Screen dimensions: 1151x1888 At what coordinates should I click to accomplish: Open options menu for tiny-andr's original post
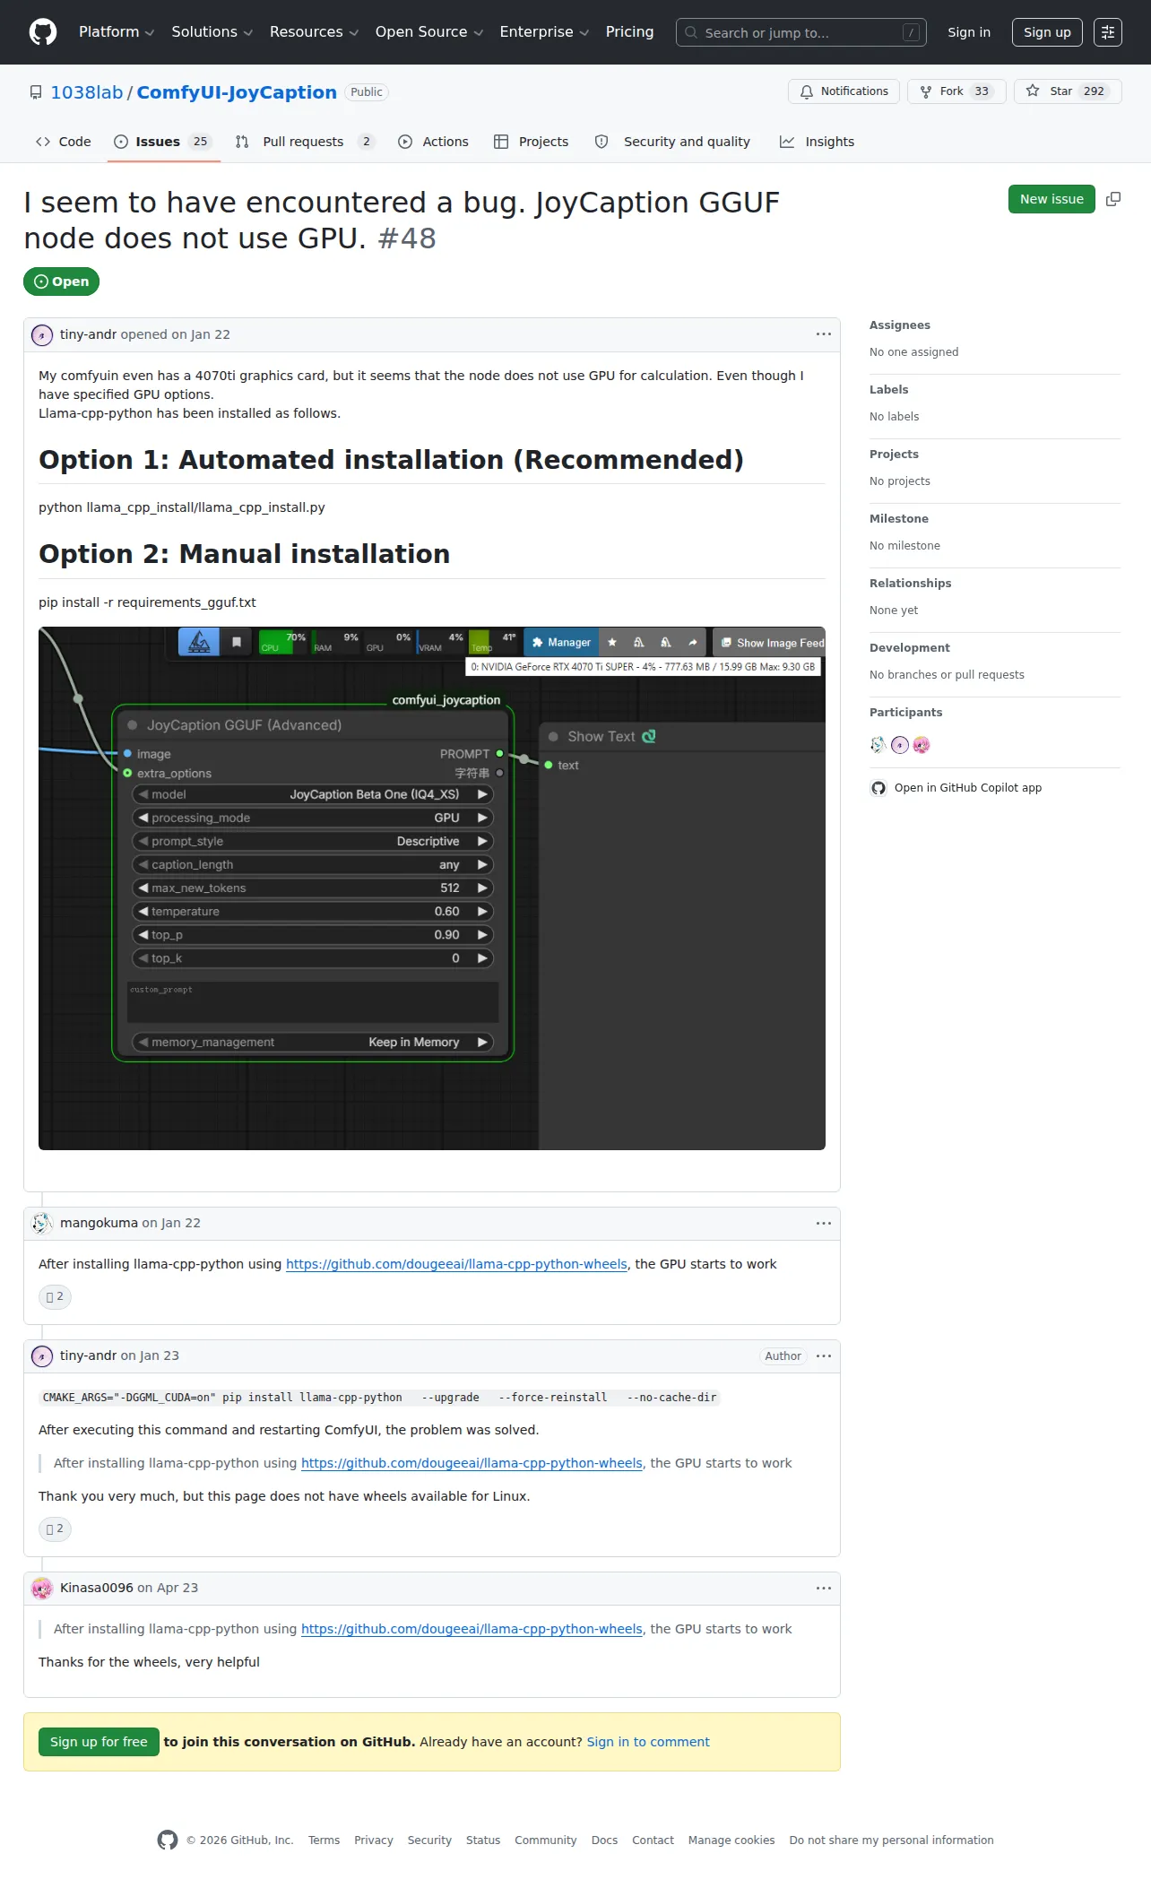pyautogui.click(x=824, y=334)
